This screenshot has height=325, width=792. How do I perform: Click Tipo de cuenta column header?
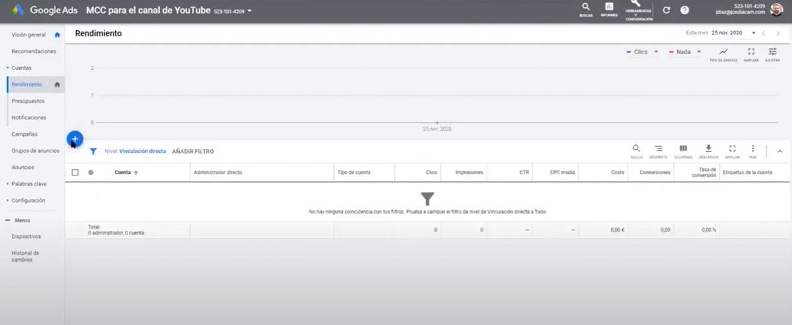point(354,173)
